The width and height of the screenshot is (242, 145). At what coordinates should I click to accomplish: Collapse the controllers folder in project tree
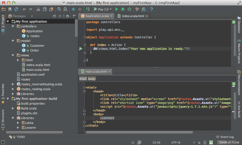13,26
